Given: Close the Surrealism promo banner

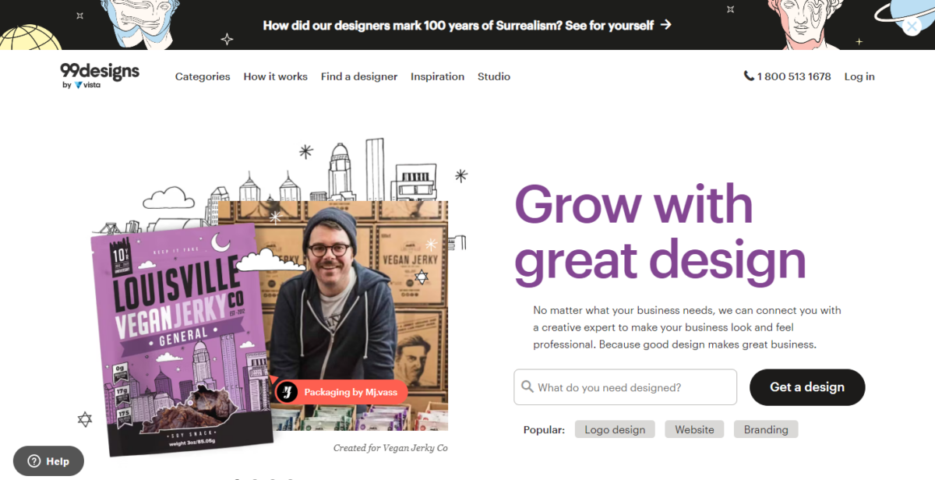Looking at the screenshot, I should pos(912,26).
